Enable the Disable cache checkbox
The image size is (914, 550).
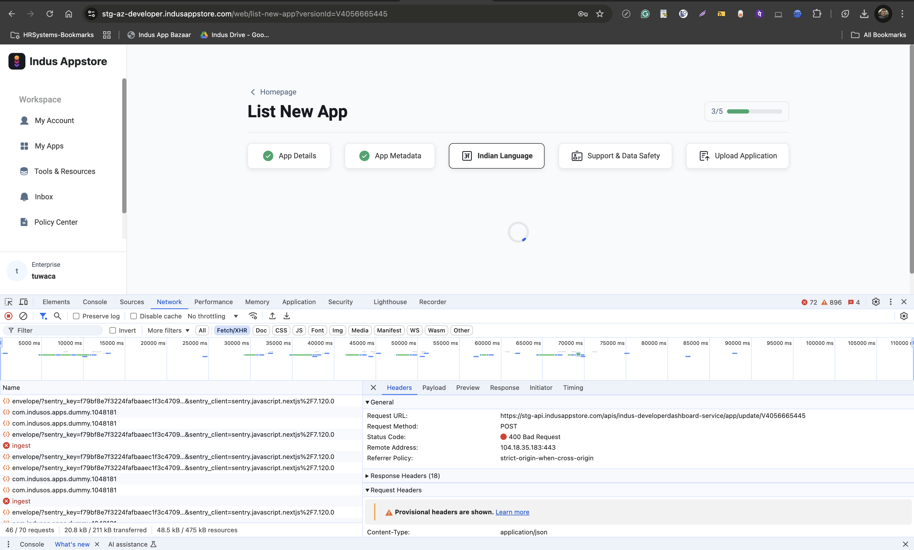(134, 316)
